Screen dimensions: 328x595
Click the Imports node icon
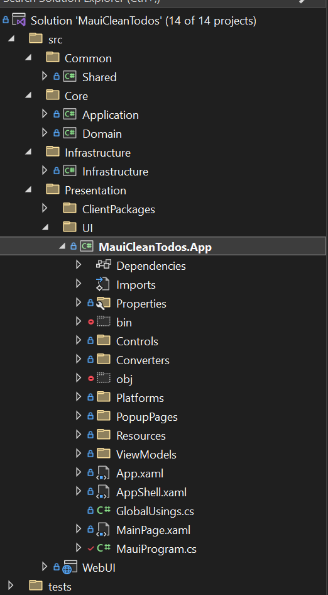[x=103, y=284]
